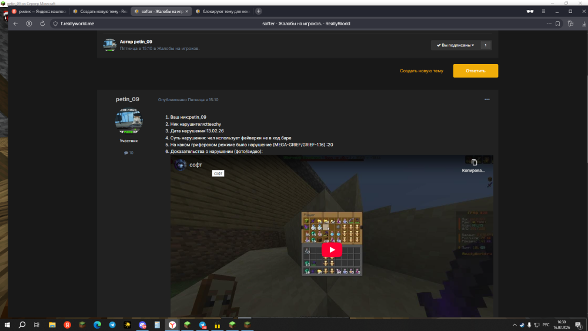Open the Windows Start menu
The image size is (588, 331).
[7, 325]
